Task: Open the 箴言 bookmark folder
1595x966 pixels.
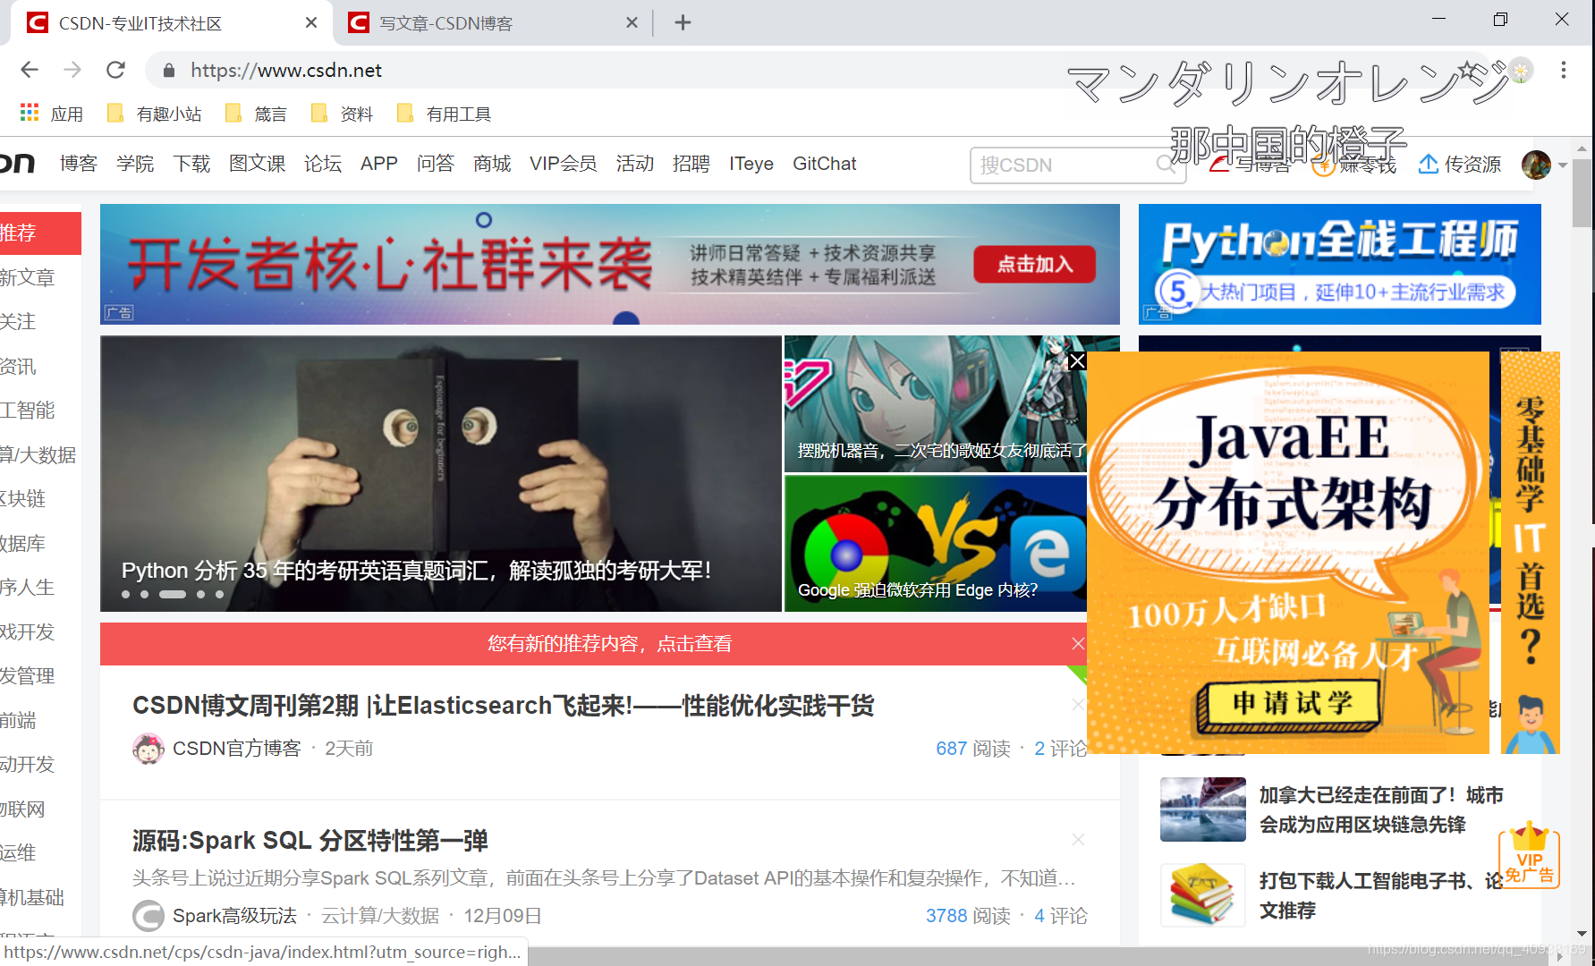Action: coord(256,114)
